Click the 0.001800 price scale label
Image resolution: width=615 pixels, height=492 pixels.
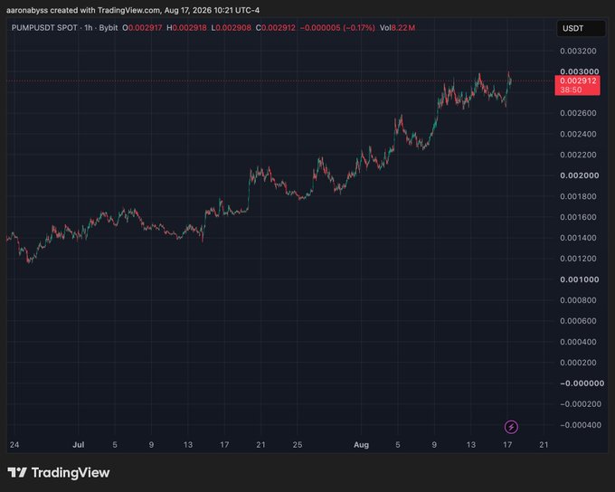(x=578, y=196)
